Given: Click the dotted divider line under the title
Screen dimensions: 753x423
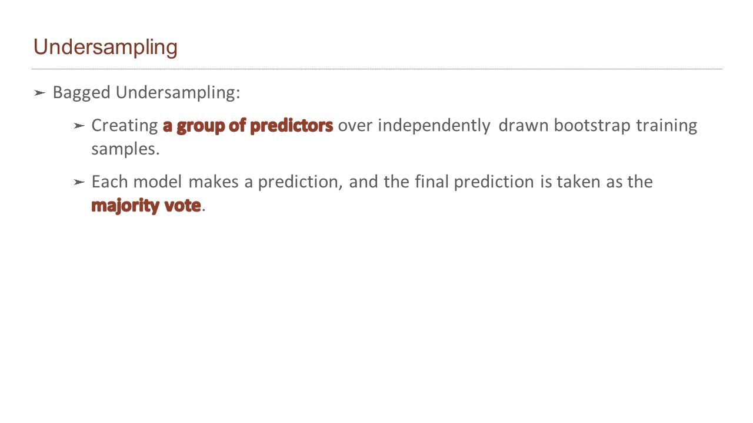Looking at the screenshot, I should (376, 69).
